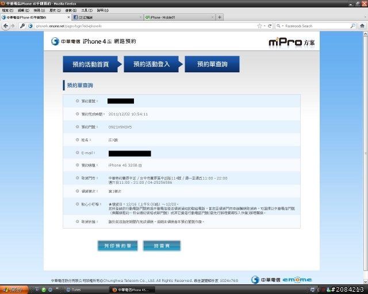Submit search with magnifier icon in search box
This screenshot has height=294, width=368.
pos(352,26)
